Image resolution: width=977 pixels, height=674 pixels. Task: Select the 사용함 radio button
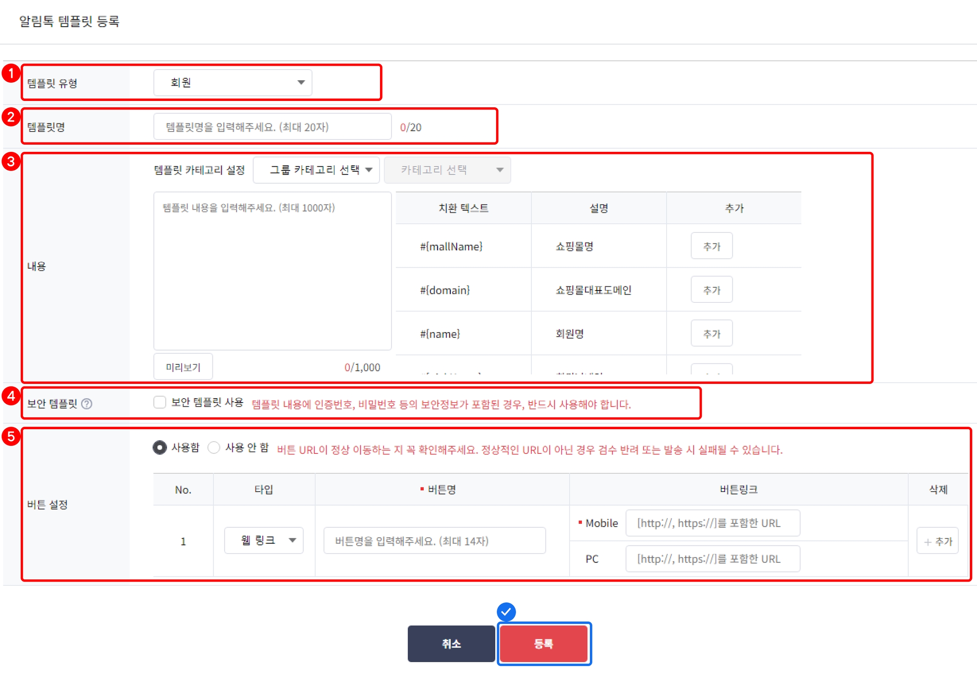point(159,447)
